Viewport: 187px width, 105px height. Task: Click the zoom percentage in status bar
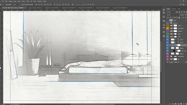tap(4, 104)
